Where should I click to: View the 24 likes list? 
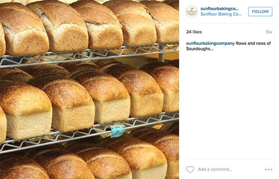click(194, 32)
